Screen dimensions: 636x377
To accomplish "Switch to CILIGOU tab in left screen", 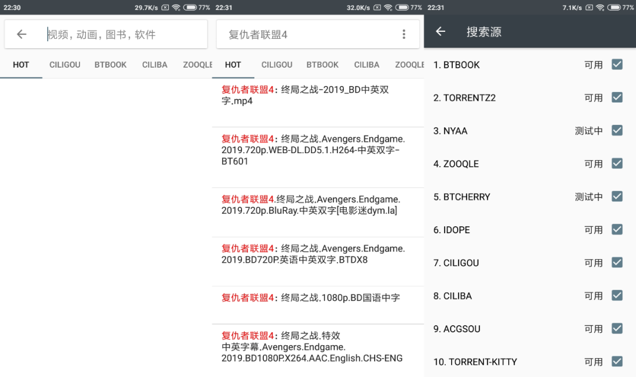I will pyautogui.click(x=65, y=65).
